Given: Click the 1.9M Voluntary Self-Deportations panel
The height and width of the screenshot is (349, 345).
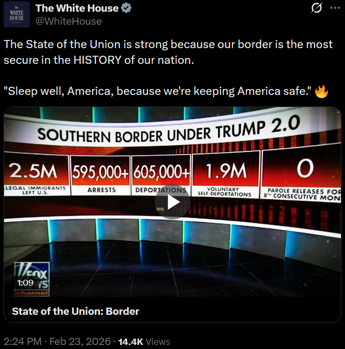Looking at the screenshot, I should click(x=226, y=175).
